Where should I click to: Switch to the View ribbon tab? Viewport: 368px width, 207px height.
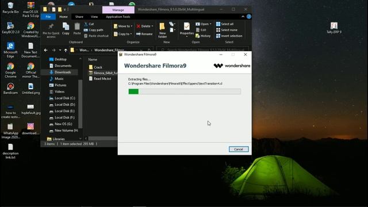[94, 17]
